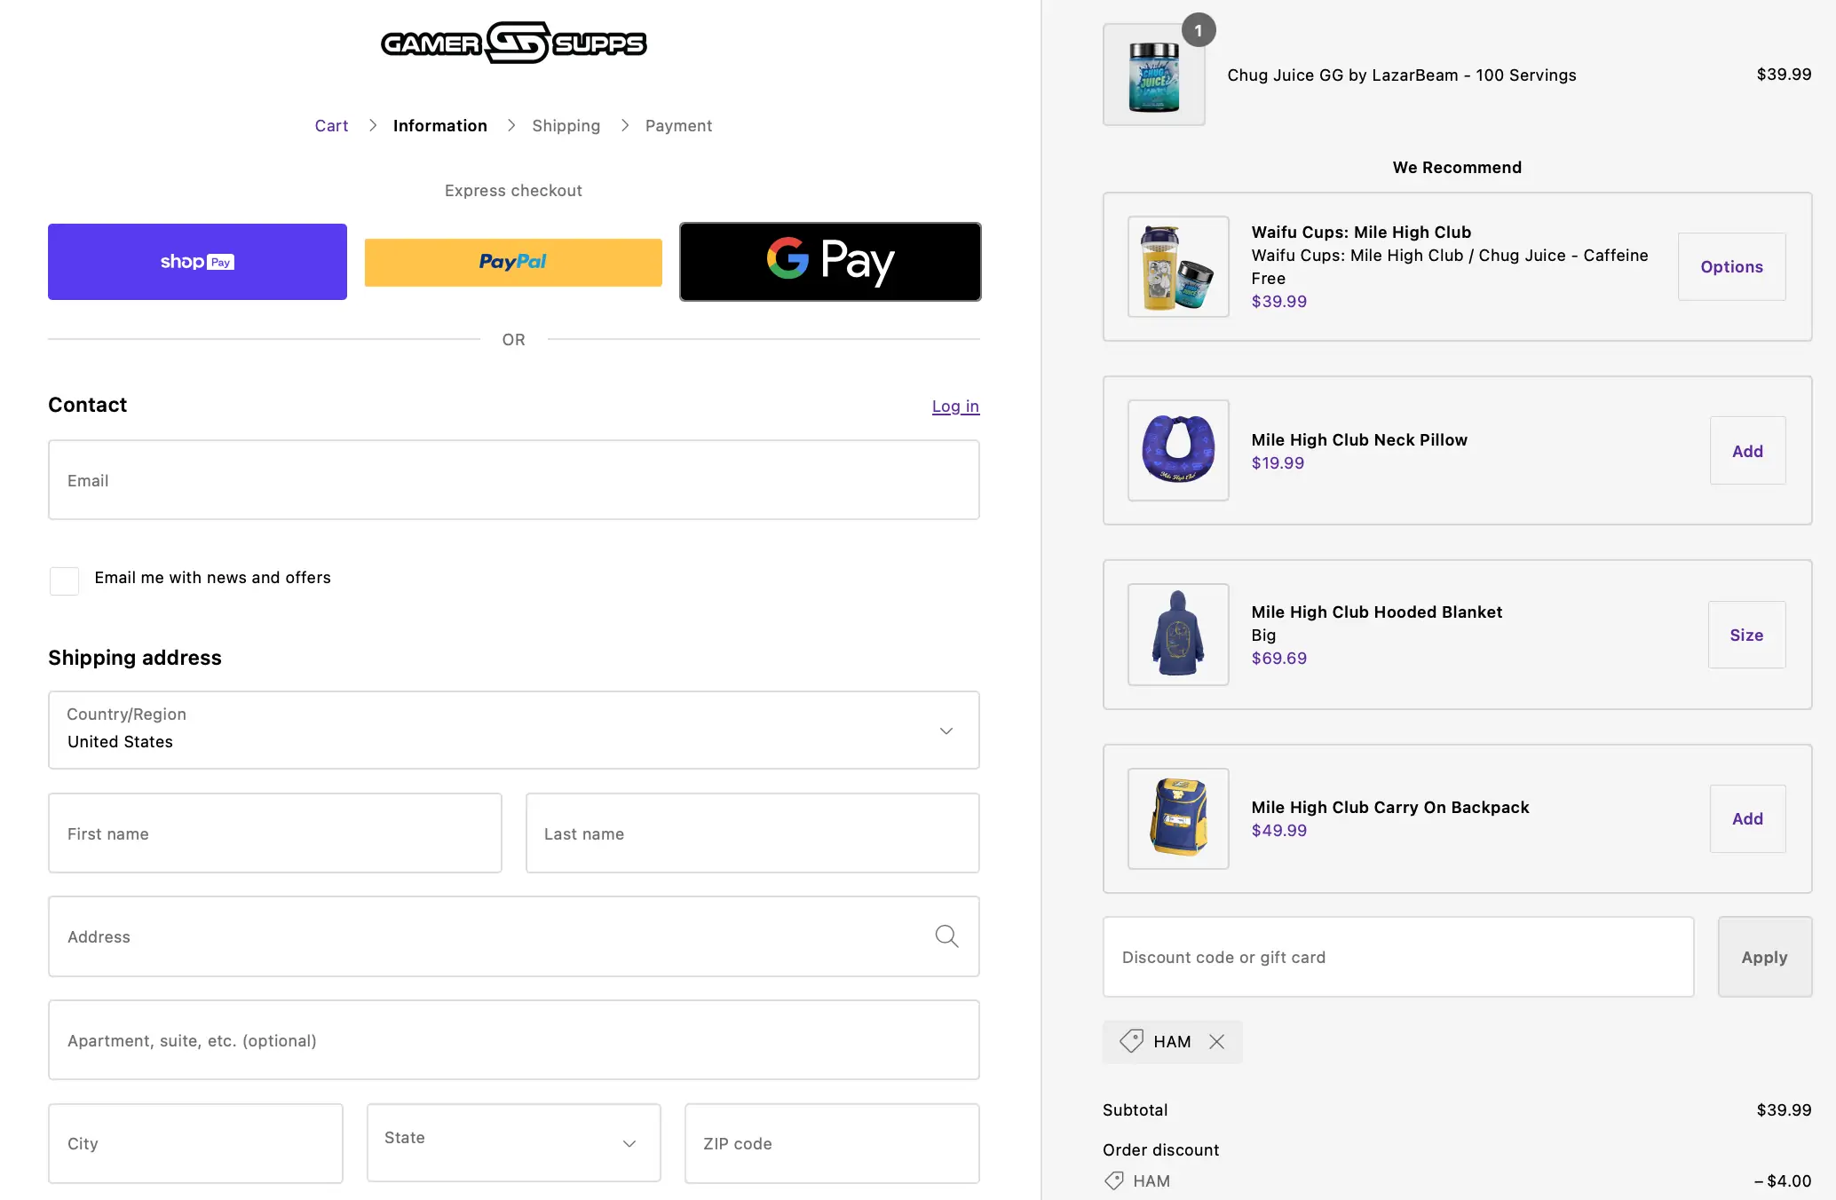Pay with Shop Pay express checkout
The height and width of the screenshot is (1200, 1836).
point(197,262)
